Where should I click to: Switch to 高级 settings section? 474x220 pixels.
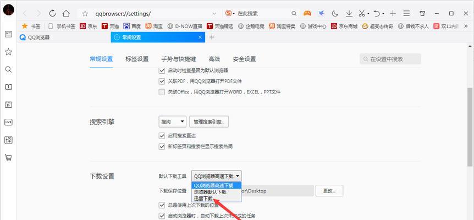pos(214,59)
